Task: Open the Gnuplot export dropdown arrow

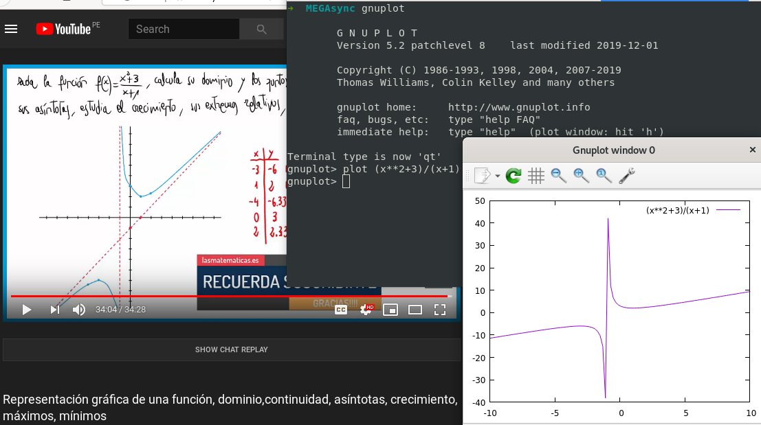Action: tap(498, 176)
